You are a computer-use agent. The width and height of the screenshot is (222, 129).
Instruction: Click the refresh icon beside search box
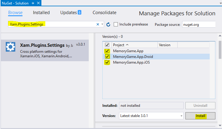[x=108, y=25]
